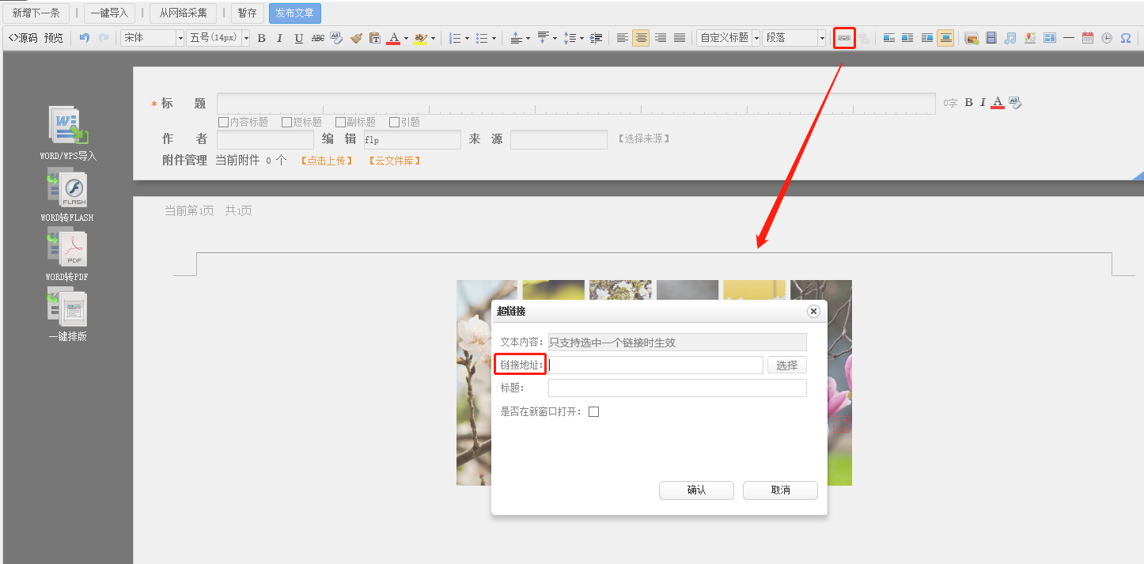Toggle underline formatting in the toolbar
The width and height of the screenshot is (1144, 564).
tap(298, 38)
